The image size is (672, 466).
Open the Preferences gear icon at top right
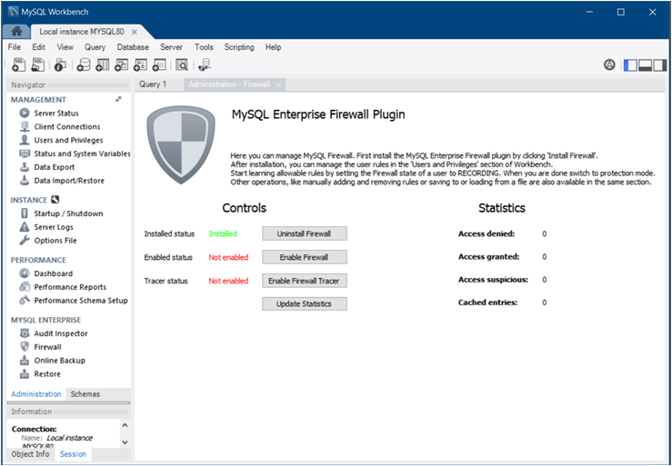(609, 64)
